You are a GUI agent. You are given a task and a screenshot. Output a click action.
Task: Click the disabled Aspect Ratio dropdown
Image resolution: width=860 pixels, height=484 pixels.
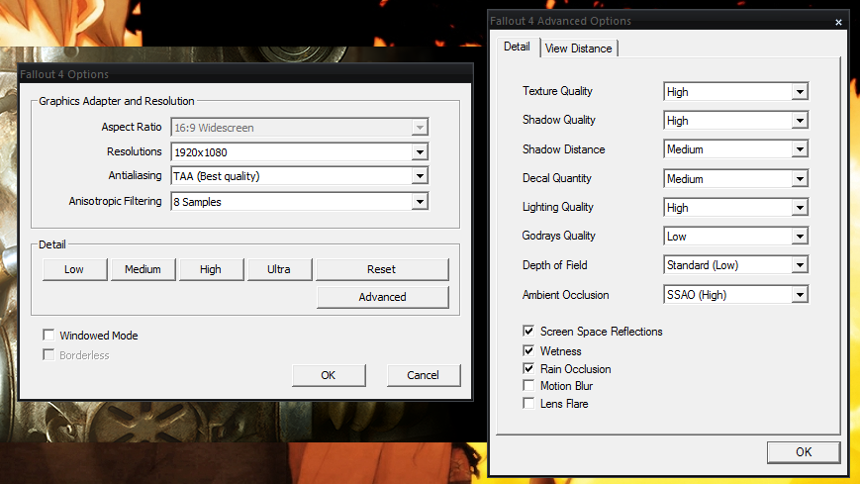[300, 128]
